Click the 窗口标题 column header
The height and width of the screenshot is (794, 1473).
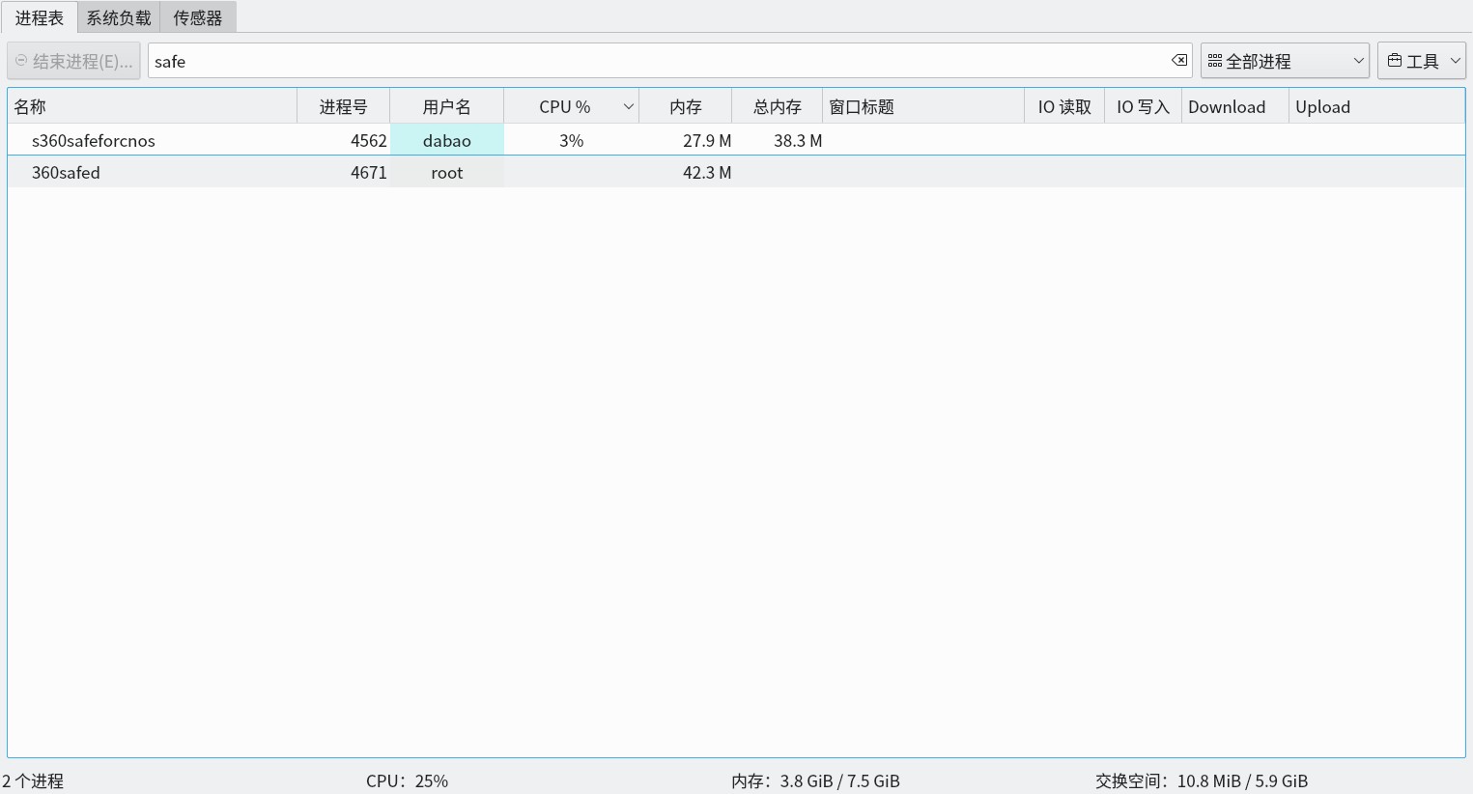point(923,107)
